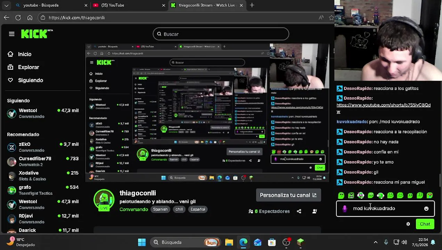The height and width of the screenshot is (250, 442).
Task: Open the notifications bell
Action: tap(433, 242)
